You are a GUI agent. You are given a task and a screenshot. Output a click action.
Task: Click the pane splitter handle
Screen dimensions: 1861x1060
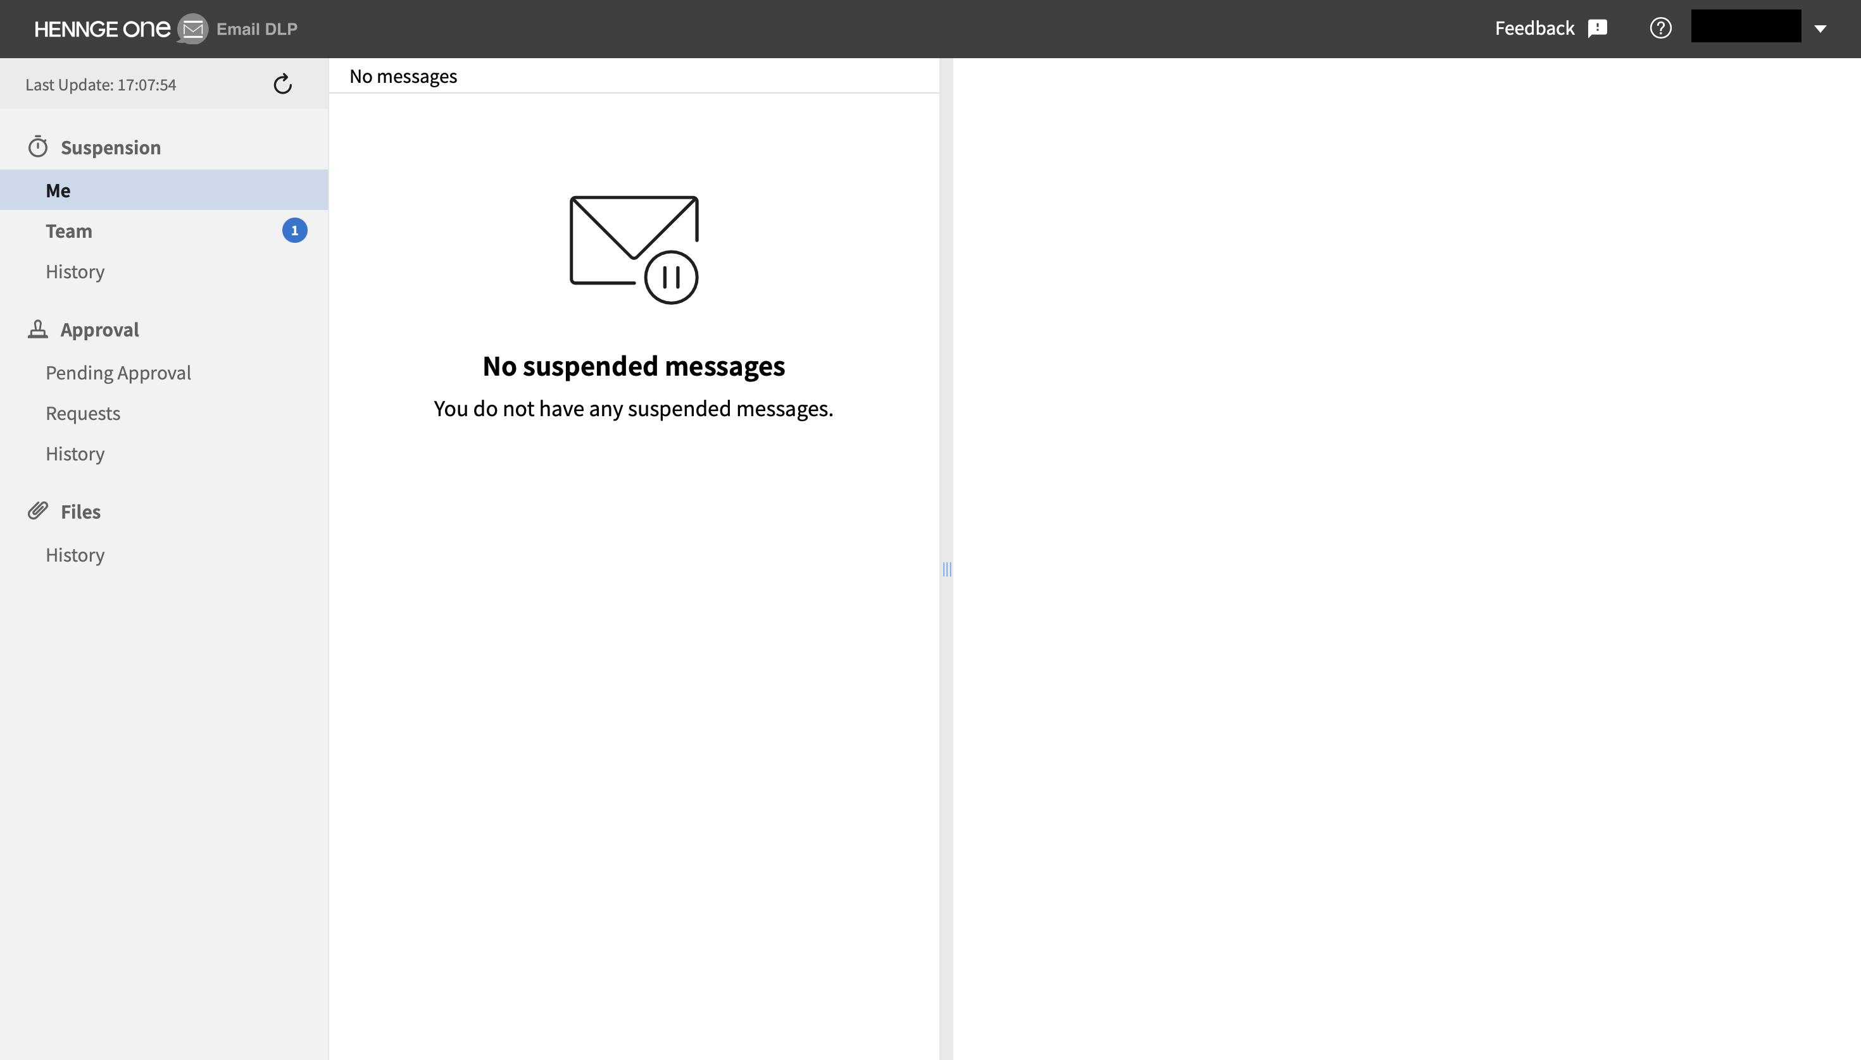pyautogui.click(x=946, y=569)
